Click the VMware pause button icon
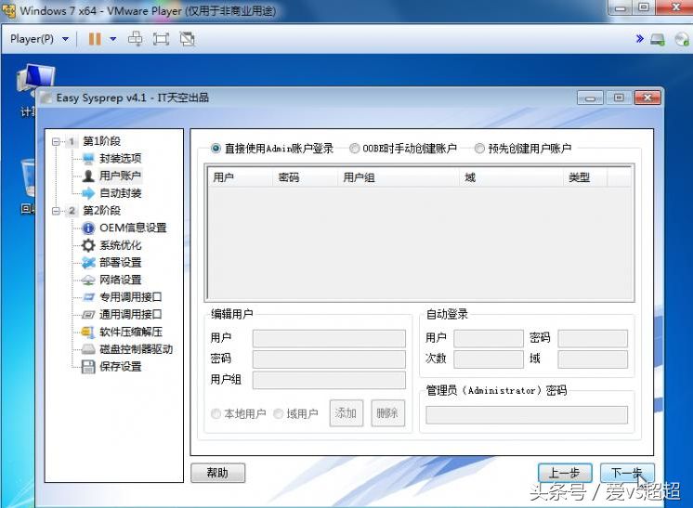This screenshot has width=693, height=508. pyautogui.click(x=95, y=39)
